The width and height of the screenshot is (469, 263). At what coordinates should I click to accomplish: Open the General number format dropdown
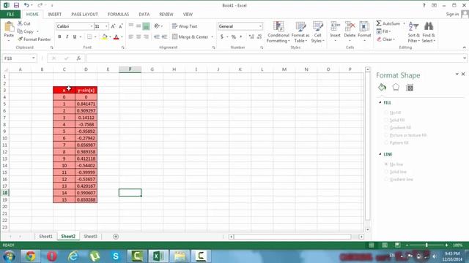tap(260, 26)
